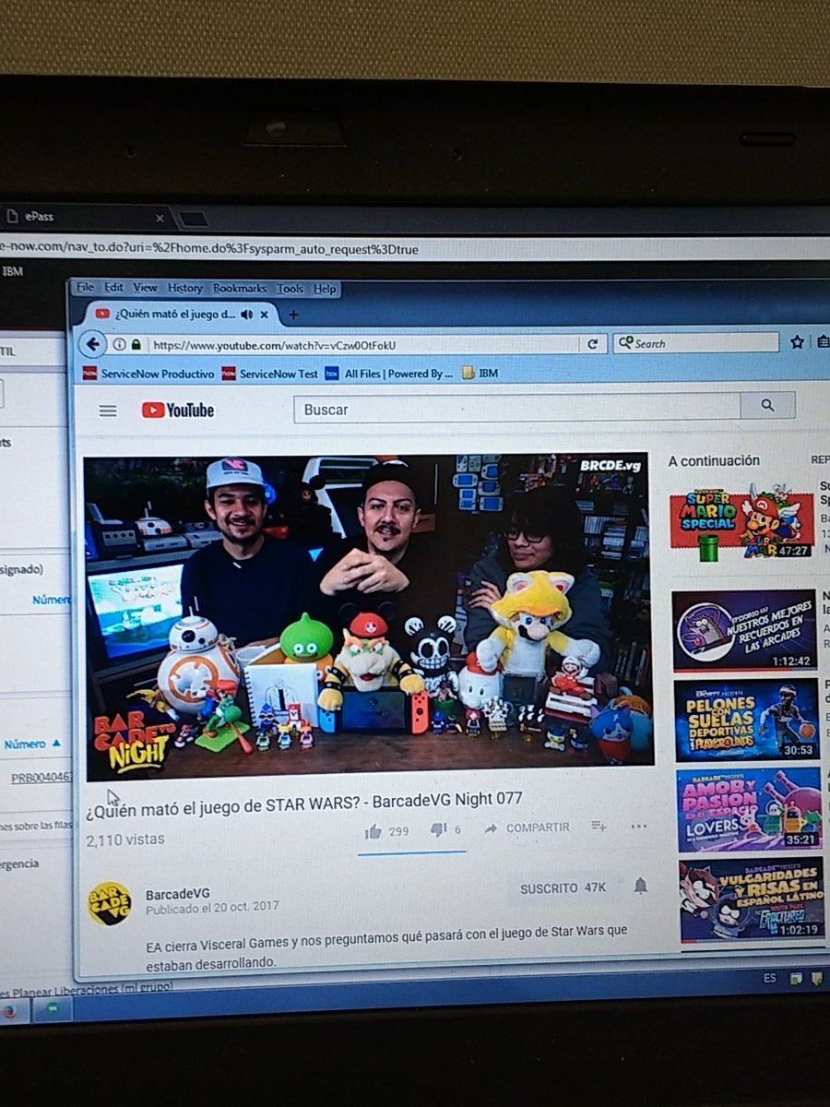
Task: Toggle the notification bell for BarcadeVG
Action: click(641, 887)
